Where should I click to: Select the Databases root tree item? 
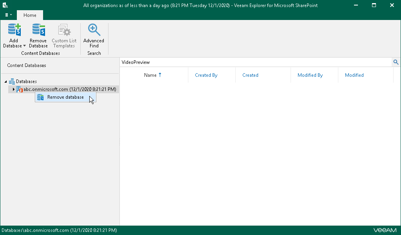click(x=26, y=81)
